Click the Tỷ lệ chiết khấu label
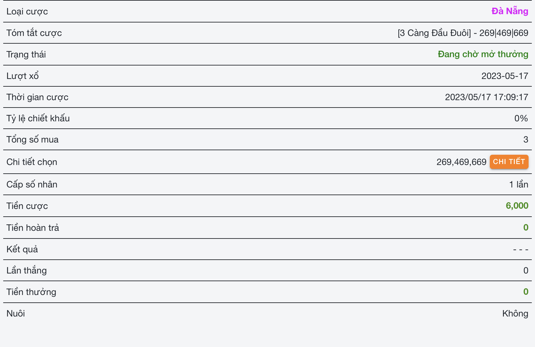The image size is (535, 347). pos(38,118)
